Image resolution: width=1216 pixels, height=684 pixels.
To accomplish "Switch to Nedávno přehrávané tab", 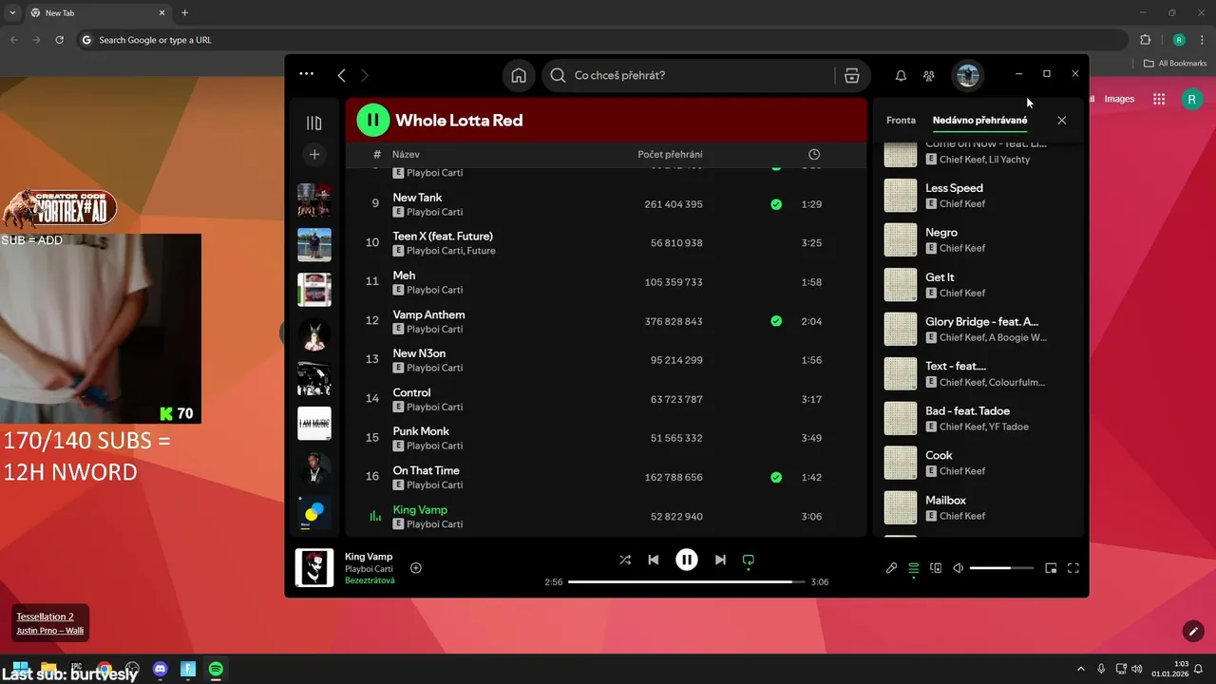I will click(x=979, y=121).
